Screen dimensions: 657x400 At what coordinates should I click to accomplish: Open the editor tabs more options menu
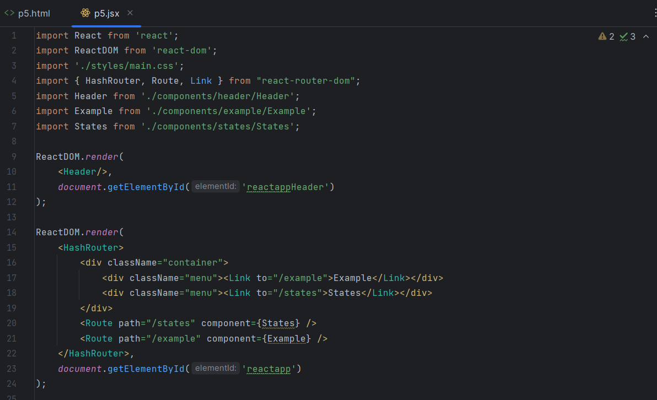click(x=655, y=13)
